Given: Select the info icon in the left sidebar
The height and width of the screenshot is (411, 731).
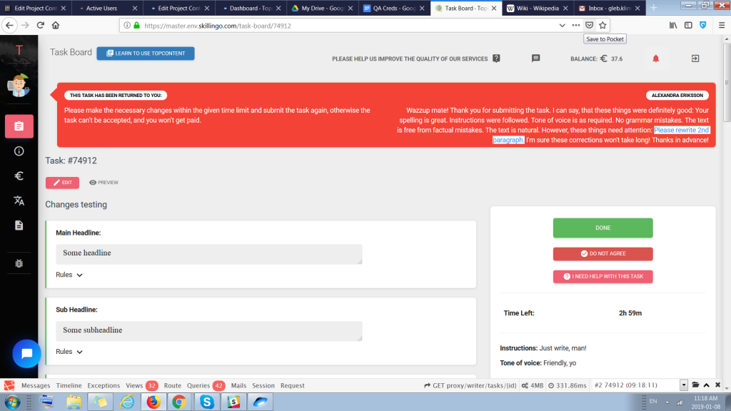Looking at the screenshot, I should coord(19,151).
